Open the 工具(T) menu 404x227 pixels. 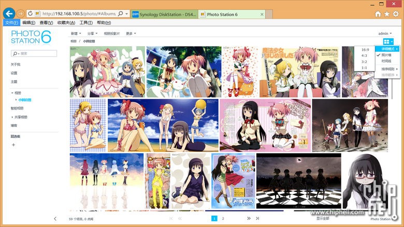click(86, 23)
